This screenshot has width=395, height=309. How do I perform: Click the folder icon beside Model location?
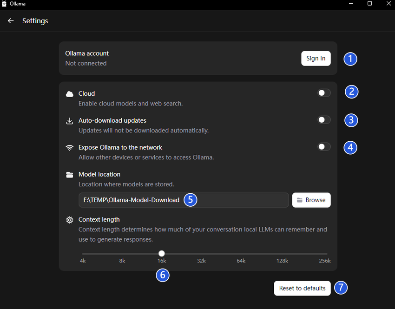pyautogui.click(x=70, y=175)
